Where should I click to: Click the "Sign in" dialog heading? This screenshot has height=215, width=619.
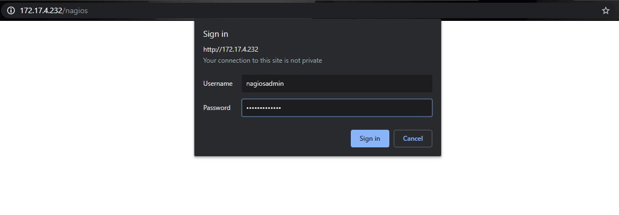tap(215, 34)
